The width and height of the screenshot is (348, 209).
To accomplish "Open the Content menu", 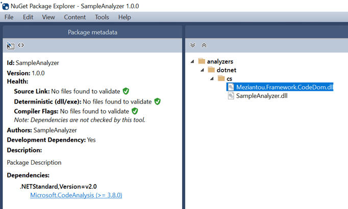I will [75, 17].
